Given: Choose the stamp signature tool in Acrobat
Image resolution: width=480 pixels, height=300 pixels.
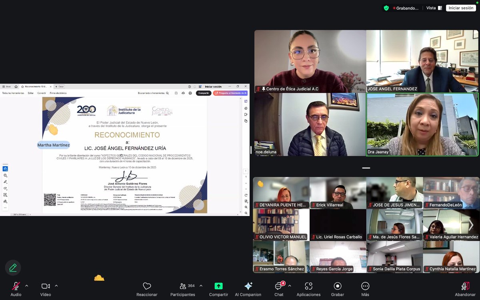Looking at the screenshot, I should [5, 201].
